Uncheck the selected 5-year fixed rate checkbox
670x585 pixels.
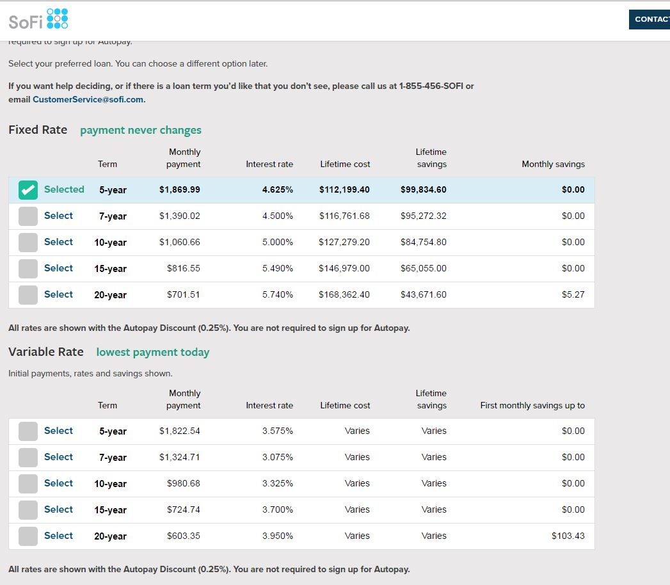pyautogui.click(x=28, y=190)
